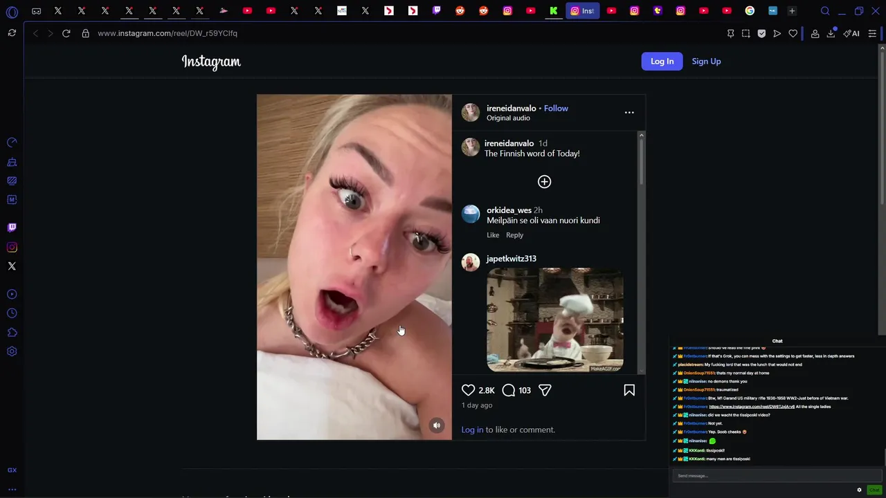Open settings via the sidebar gear icon

(x=12, y=351)
